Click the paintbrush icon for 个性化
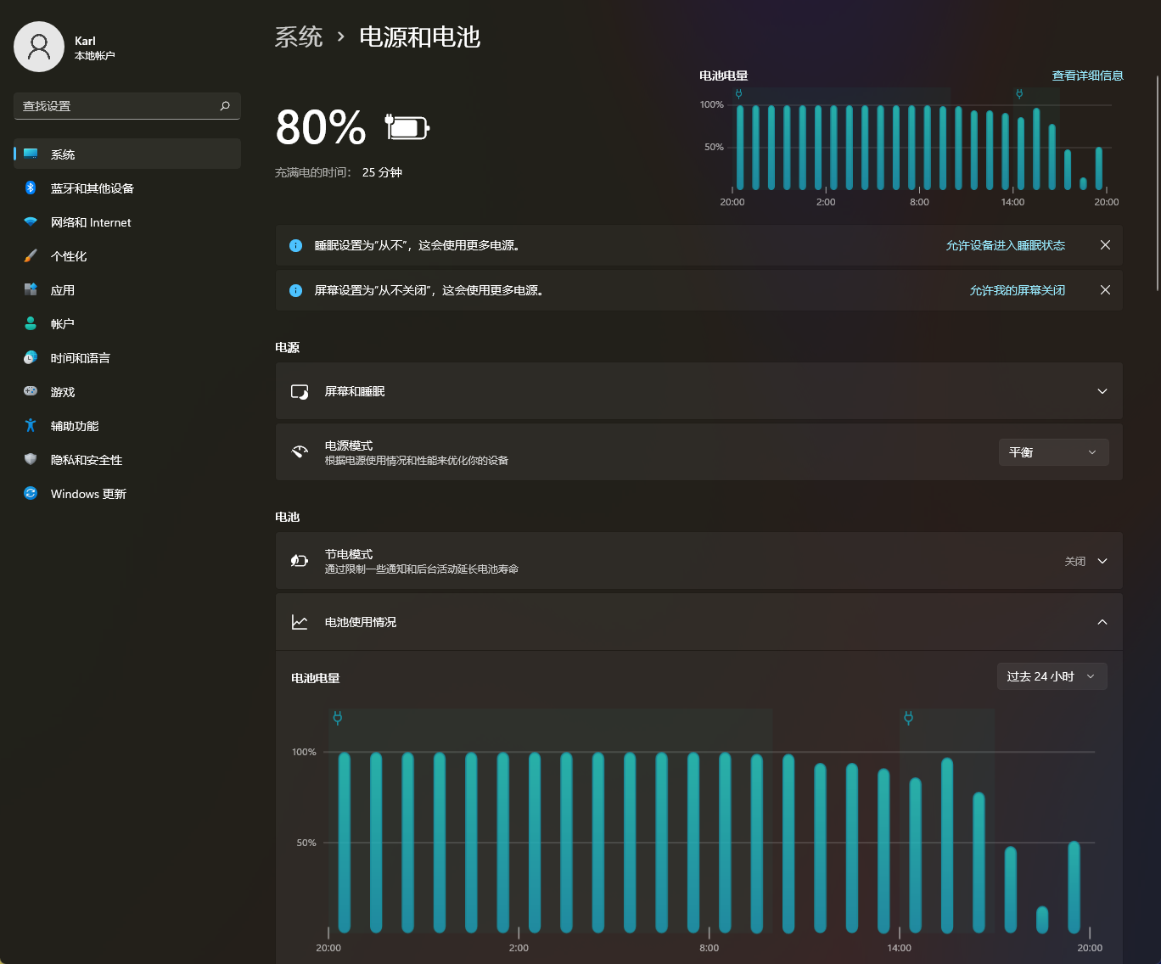Image resolution: width=1161 pixels, height=964 pixels. pyautogui.click(x=31, y=255)
